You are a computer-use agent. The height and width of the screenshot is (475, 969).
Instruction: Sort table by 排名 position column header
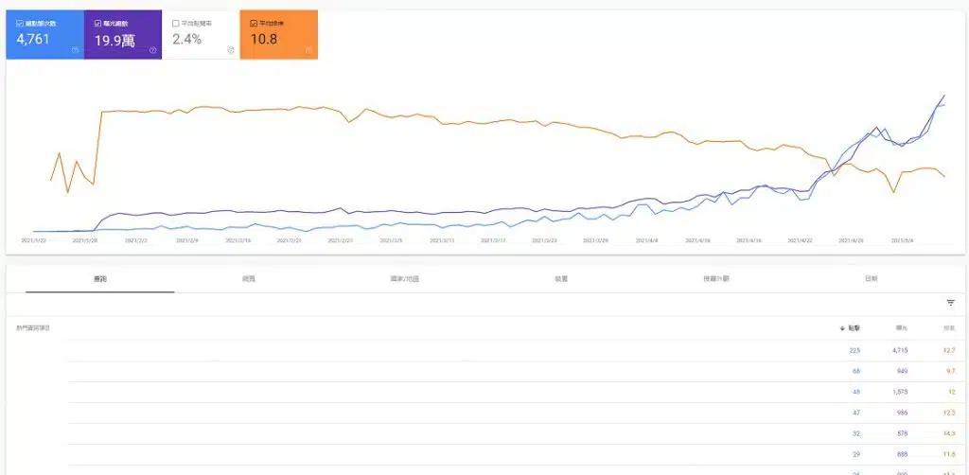coord(948,328)
